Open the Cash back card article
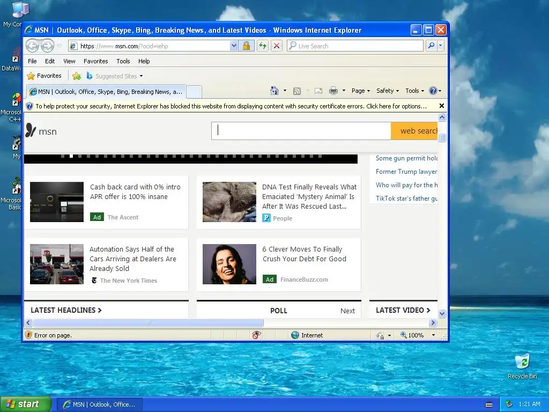The width and height of the screenshot is (549, 412). coord(135,192)
